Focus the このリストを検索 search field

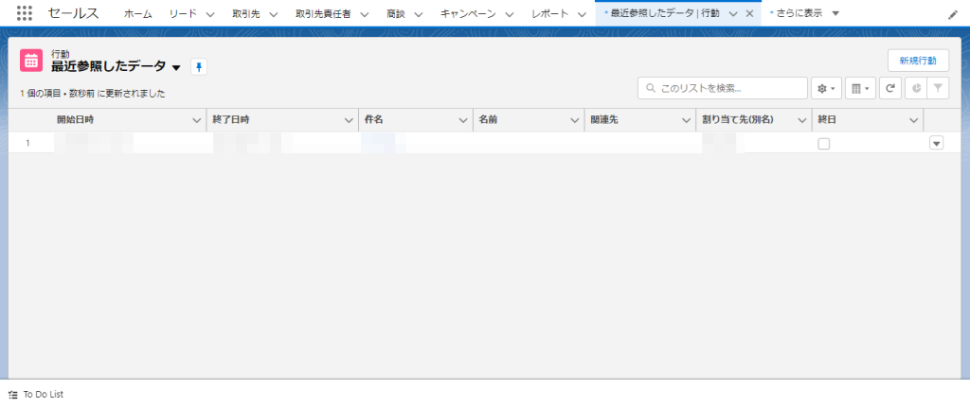click(723, 88)
